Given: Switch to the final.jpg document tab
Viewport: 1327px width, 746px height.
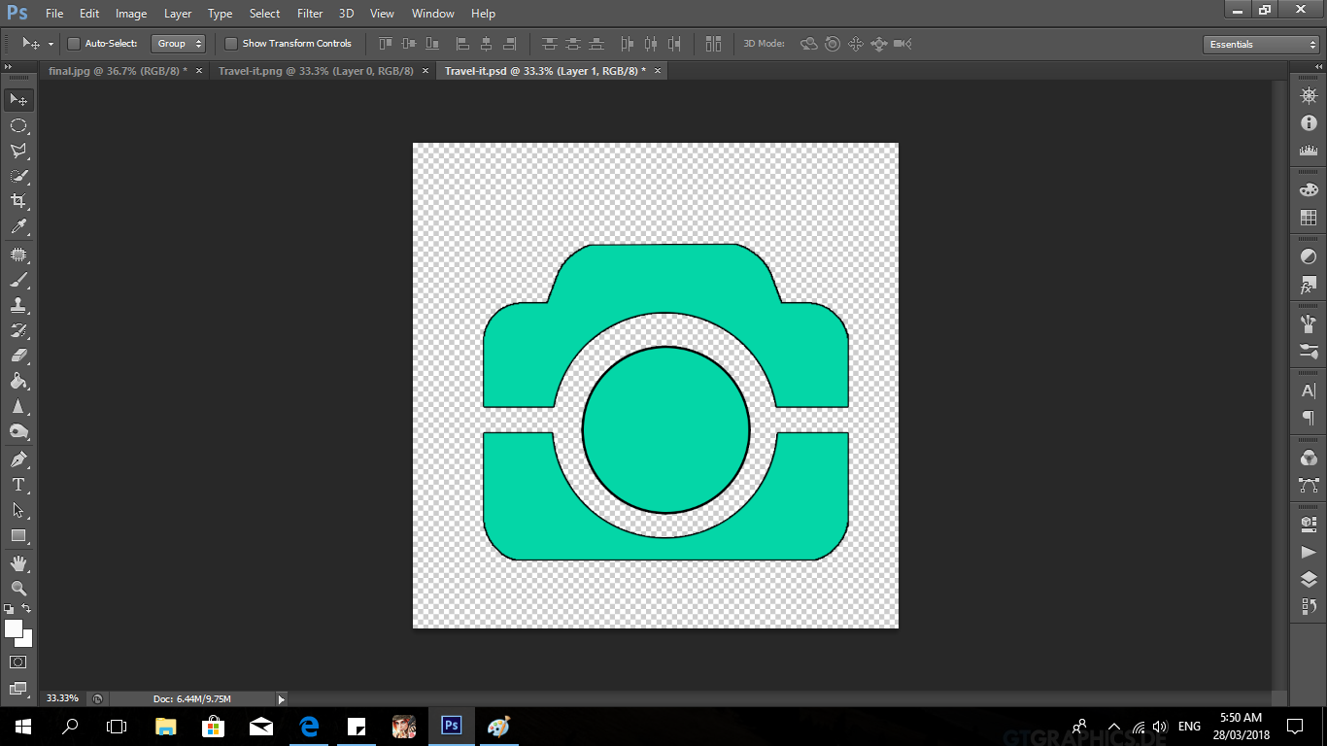Looking at the screenshot, I should [117, 71].
